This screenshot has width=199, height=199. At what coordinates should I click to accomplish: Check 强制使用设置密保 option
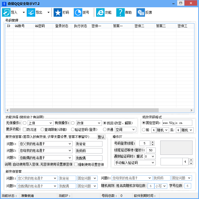[76, 165]
